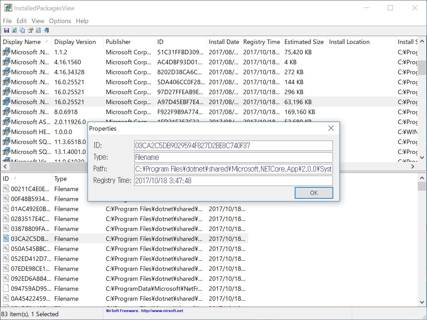Click upper pane horizontal scrollbar right arrow
This screenshot has height=320, width=427.
pyautogui.click(x=413, y=166)
